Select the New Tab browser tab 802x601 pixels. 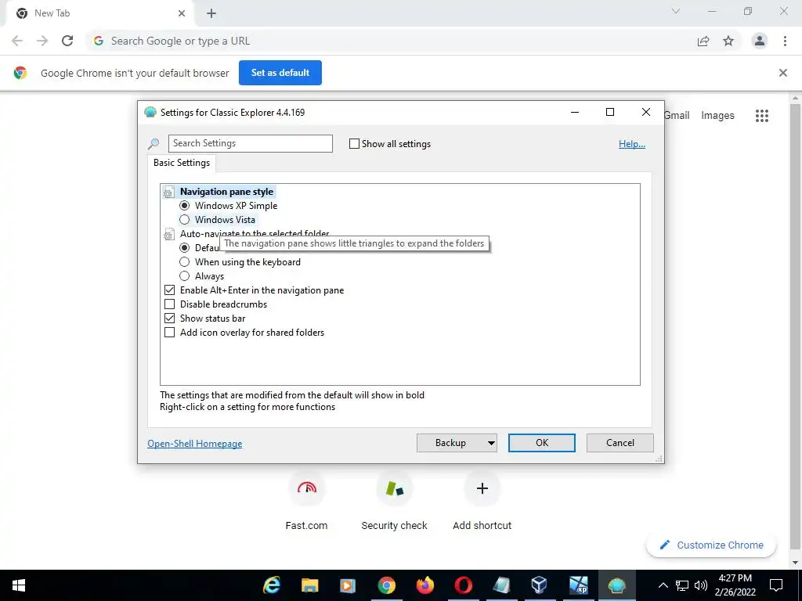101,13
